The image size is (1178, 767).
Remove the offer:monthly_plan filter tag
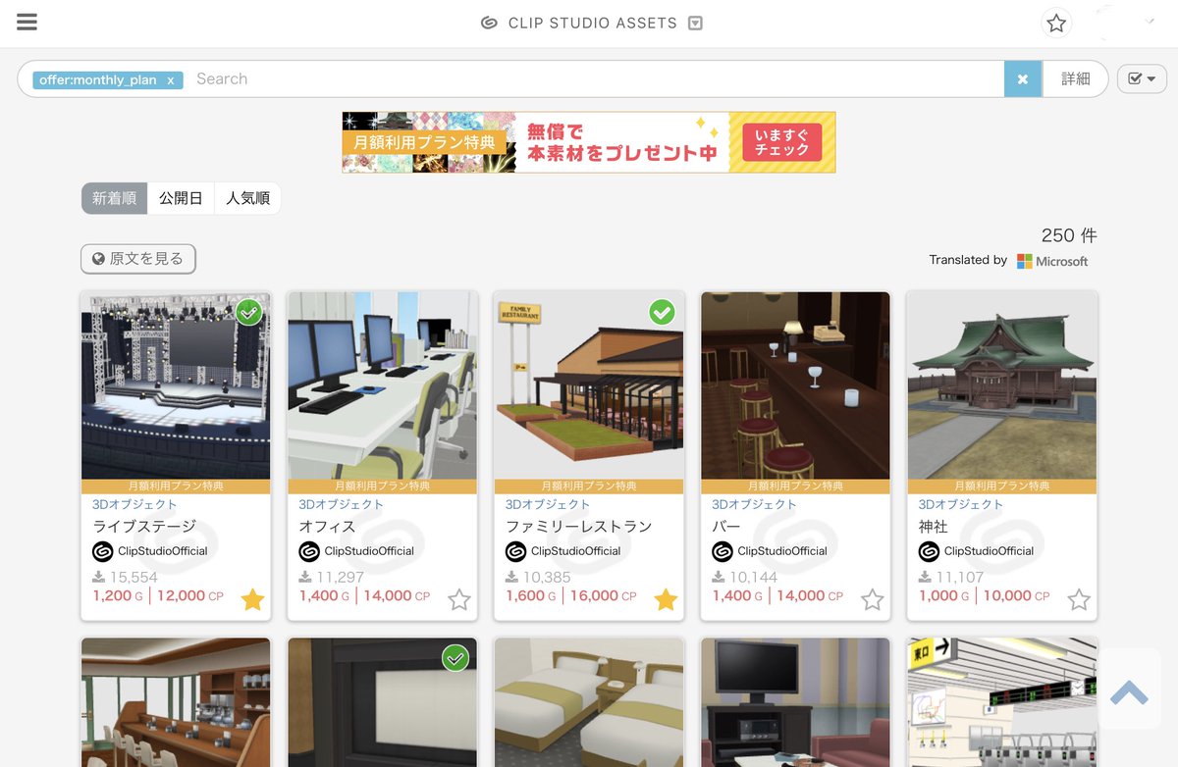tap(170, 80)
